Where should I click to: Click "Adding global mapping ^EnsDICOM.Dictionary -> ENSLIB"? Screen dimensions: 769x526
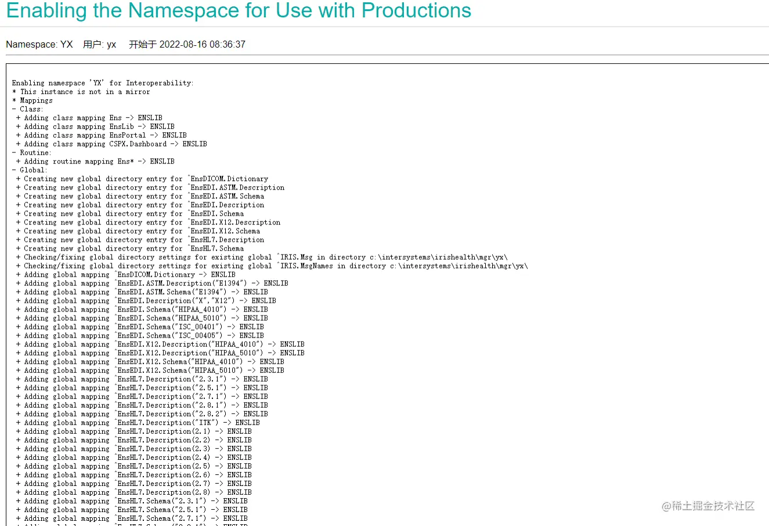(x=126, y=274)
